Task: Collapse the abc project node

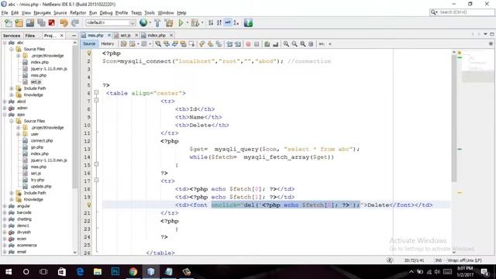Action: tap(5, 43)
